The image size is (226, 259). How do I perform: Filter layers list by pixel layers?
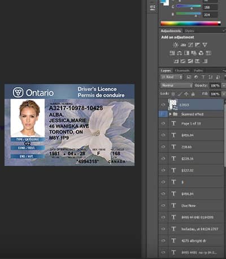coord(189,77)
